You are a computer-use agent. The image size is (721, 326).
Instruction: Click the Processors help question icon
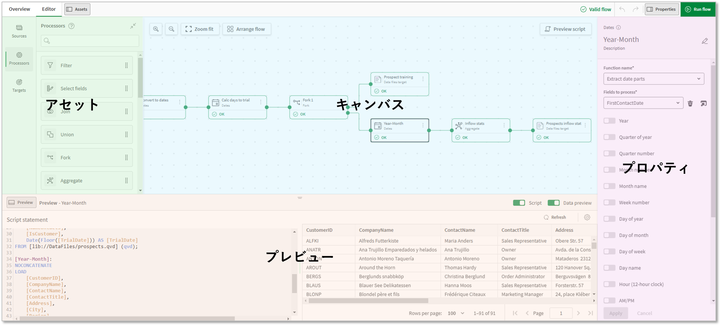72,26
